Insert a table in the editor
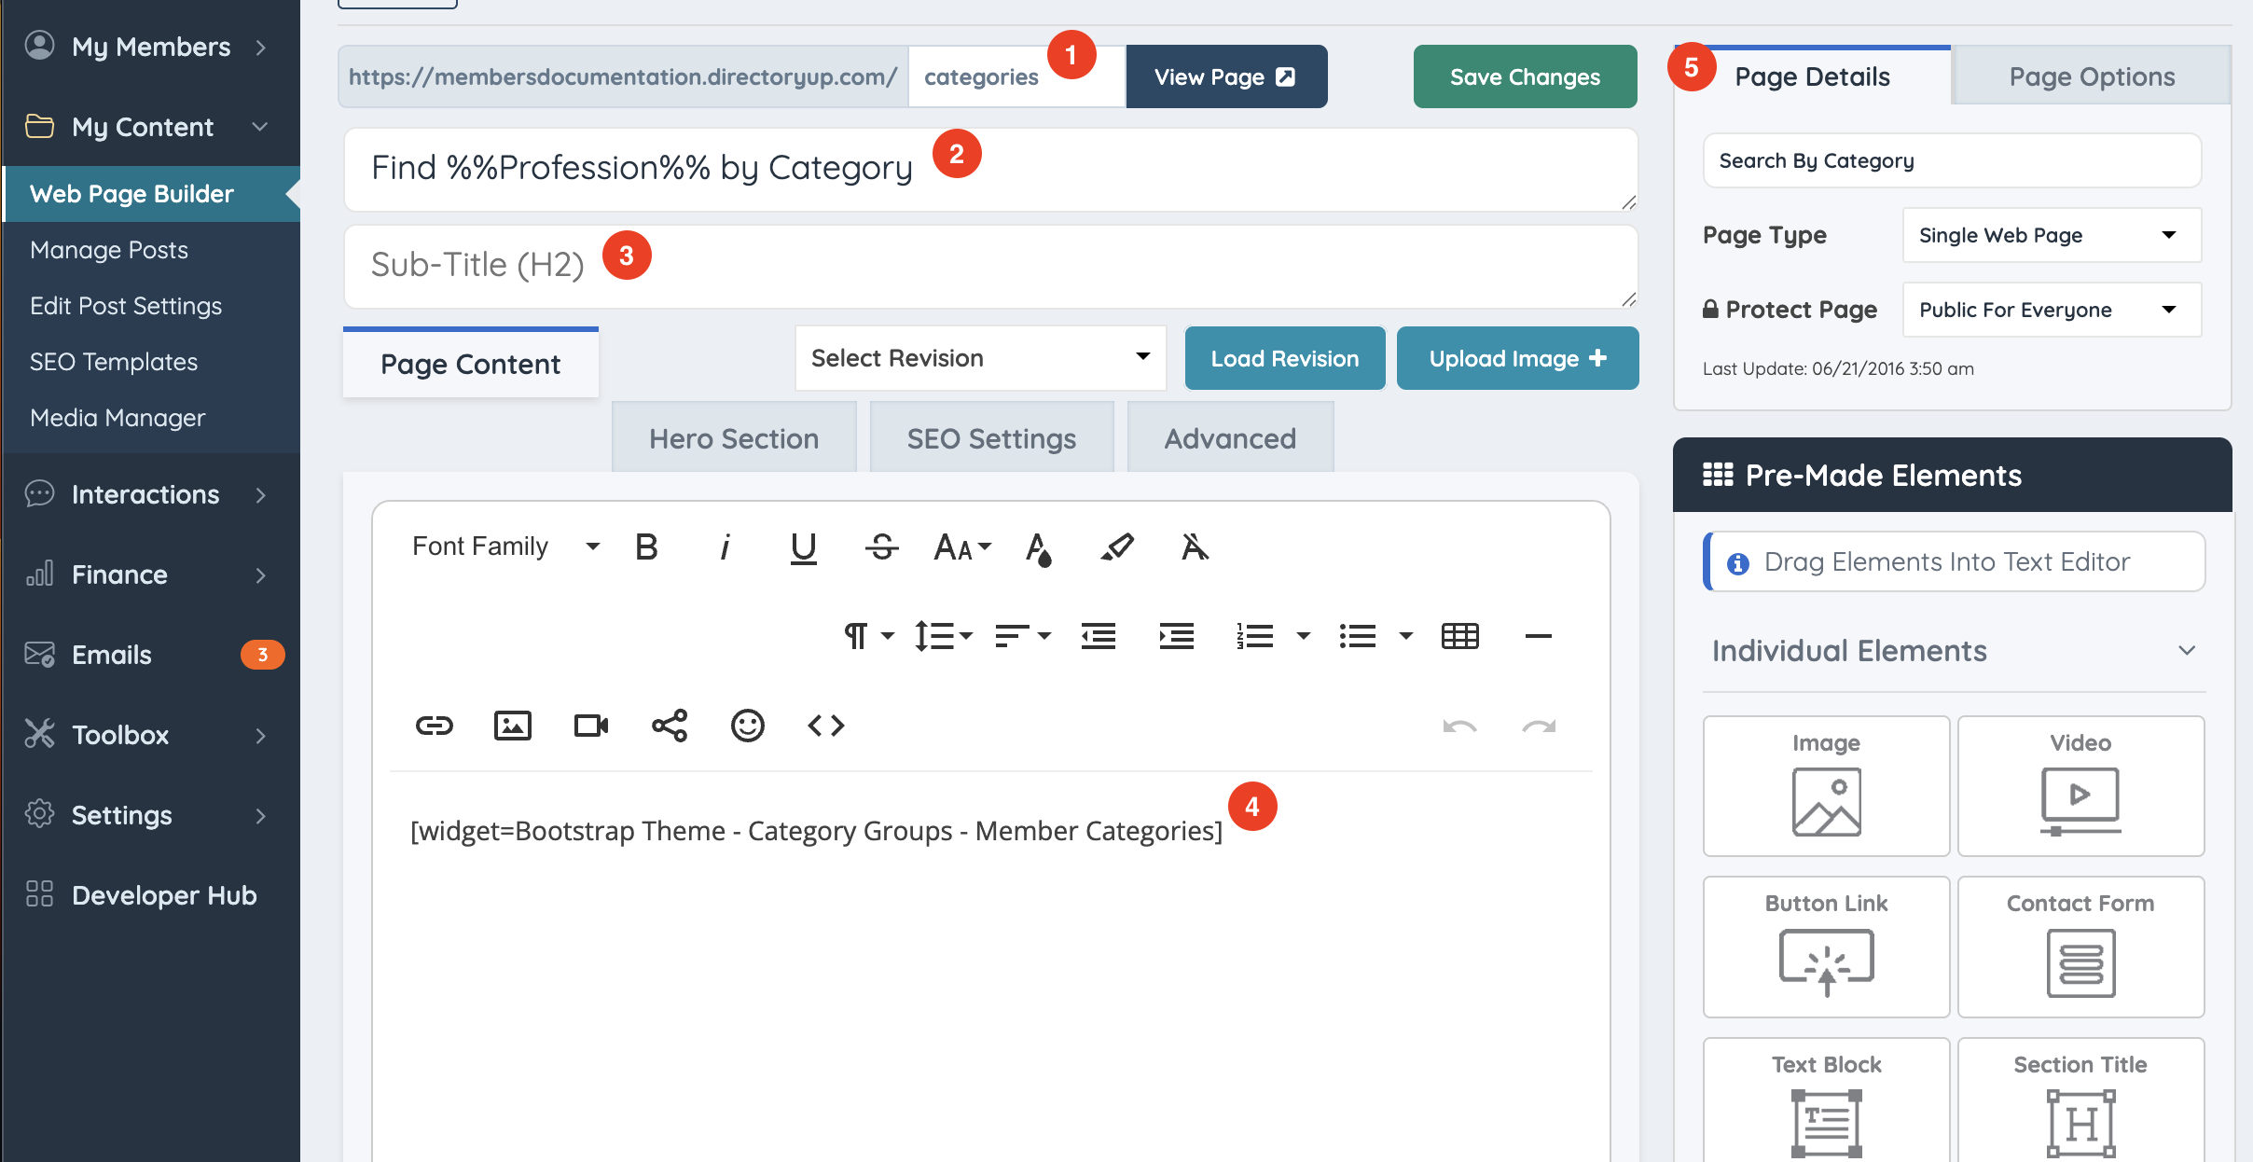Image resolution: width=2253 pixels, height=1162 pixels. pos(1459,636)
